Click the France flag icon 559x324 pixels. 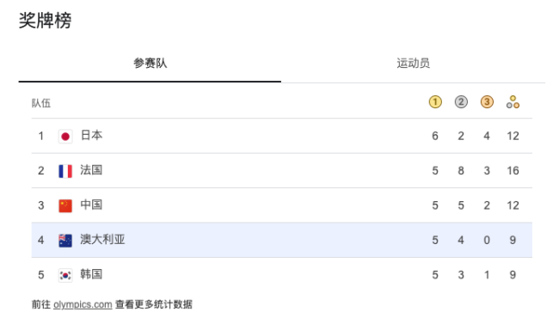(65, 171)
